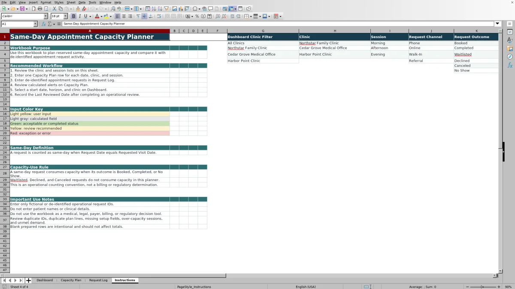This screenshot has height=289, width=515.
Task: Click the Print icon in the toolbar
Action: pyautogui.click(x=40, y=9)
